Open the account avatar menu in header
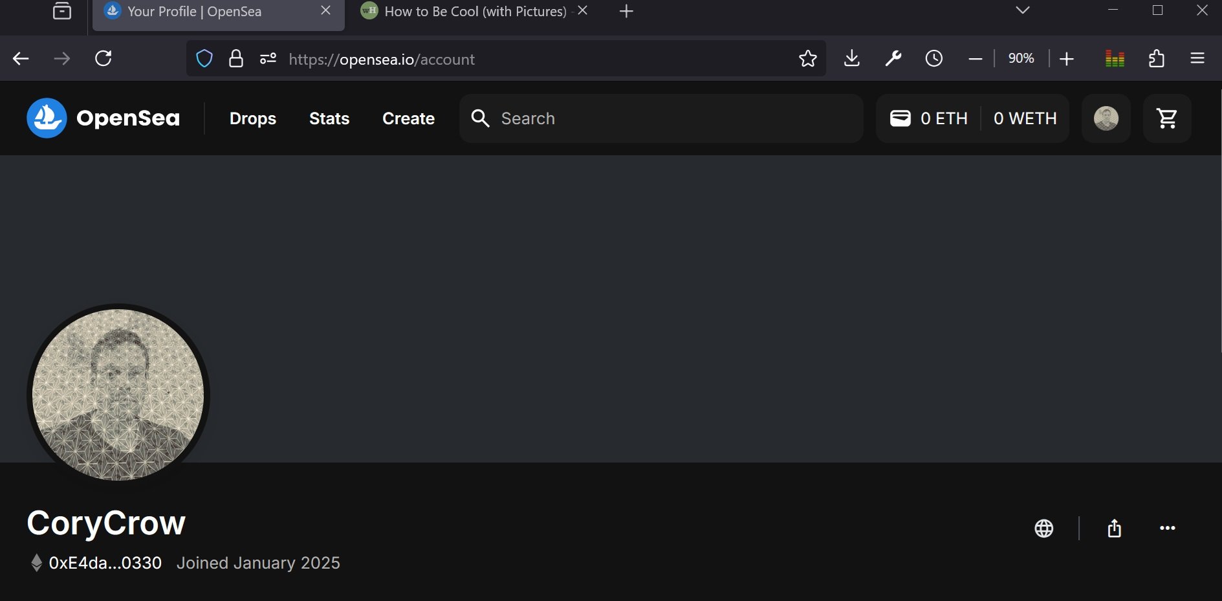The width and height of the screenshot is (1222, 601). pos(1106,118)
